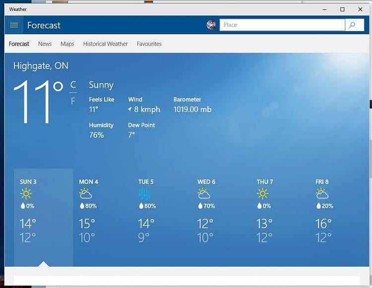
Task: Click the raindrop icon beside 80% on MON 4
Action: point(82,206)
